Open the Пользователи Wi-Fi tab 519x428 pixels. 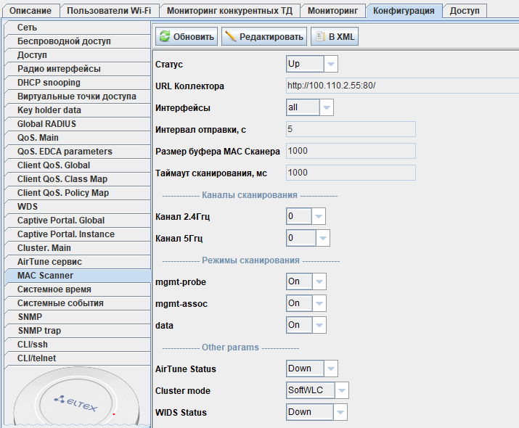[107, 11]
